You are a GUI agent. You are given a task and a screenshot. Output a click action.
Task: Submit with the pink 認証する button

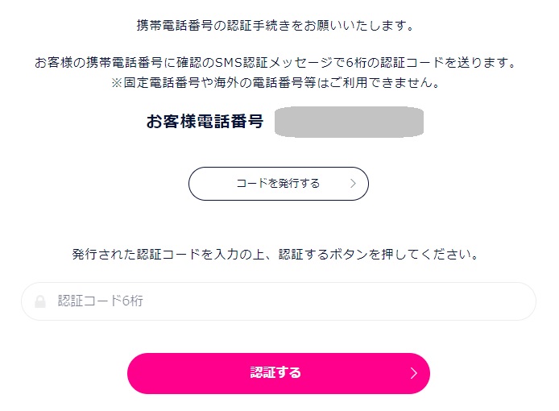click(x=279, y=373)
